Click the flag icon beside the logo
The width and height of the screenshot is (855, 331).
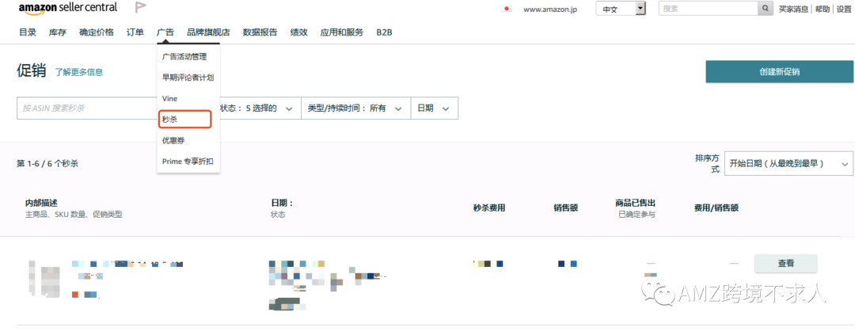coord(141,8)
